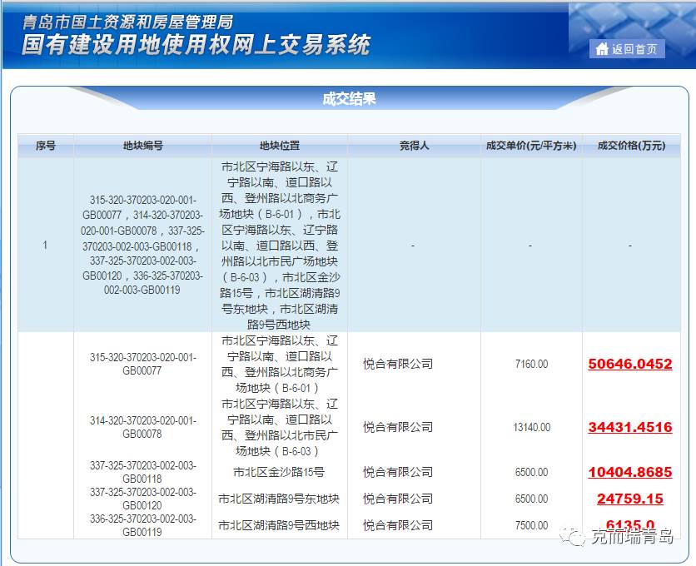Click 悦合有限公司 in the B-6-03 row
This screenshot has width=696, height=566.
[x=398, y=427]
